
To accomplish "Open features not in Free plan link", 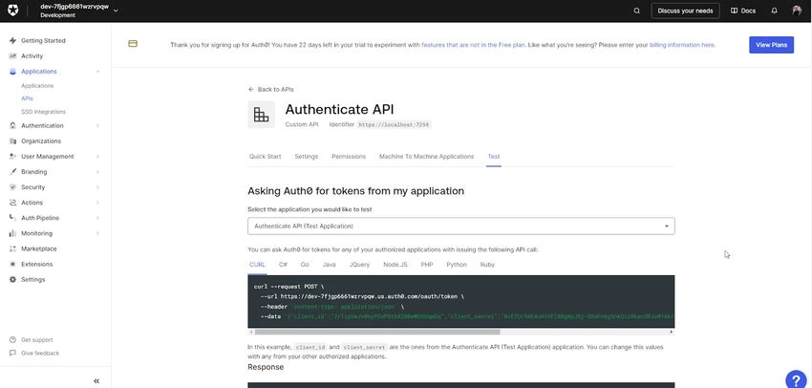I will click(x=473, y=45).
